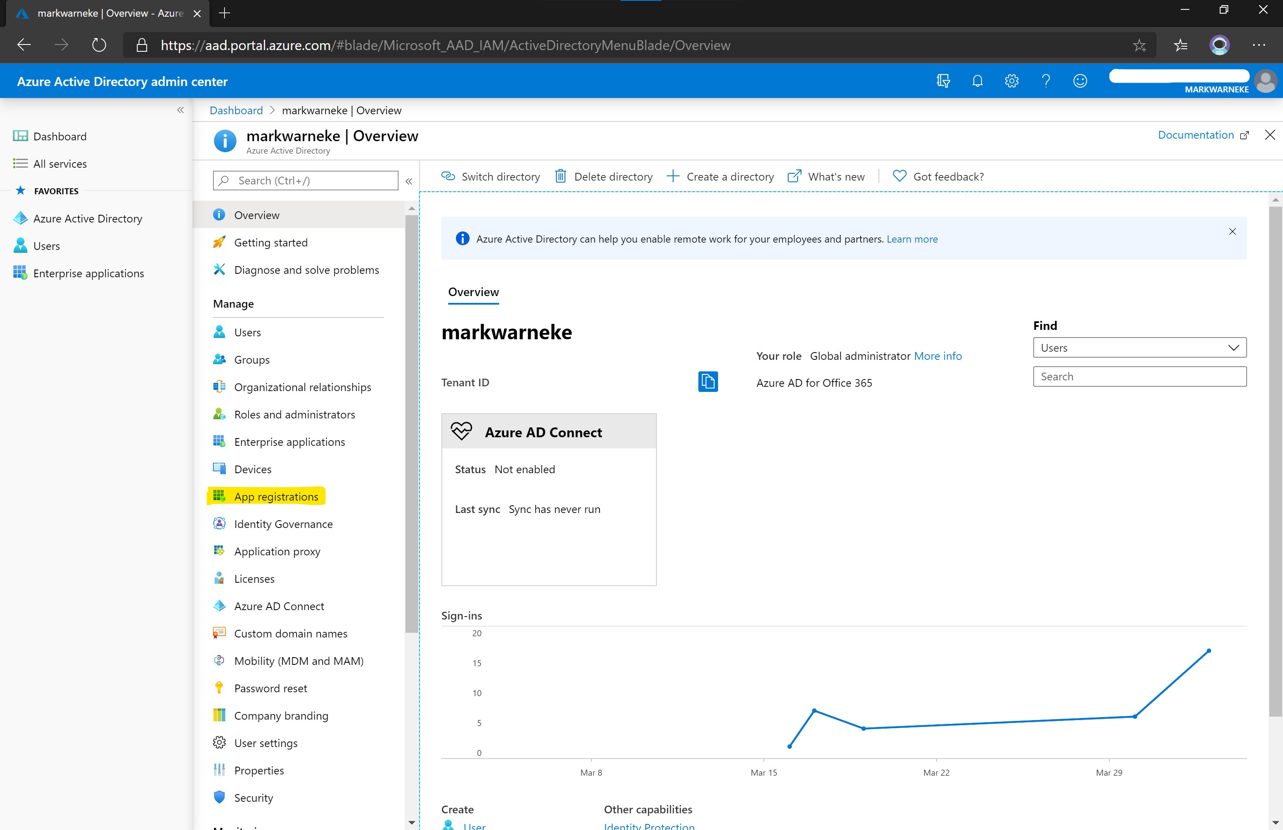
Task: Click inside the Search users field
Action: click(1139, 376)
